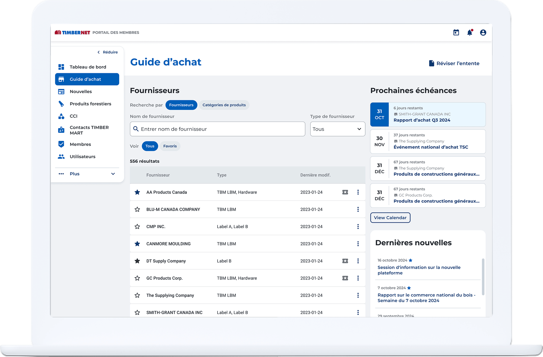Open the three-dot menu for AA Products Canada
The height and width of the screenshot is (357, 543).
(x=358, y=192)
